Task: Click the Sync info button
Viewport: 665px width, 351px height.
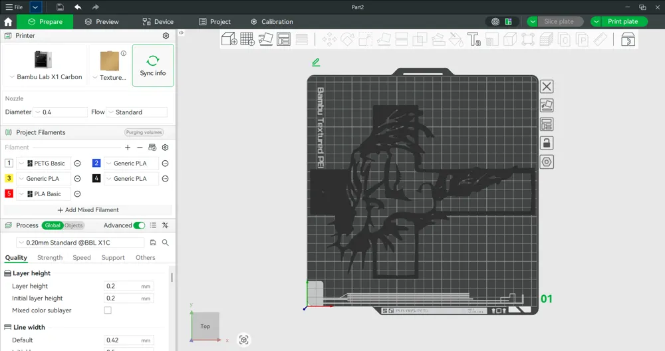Action: coord(153,65)
